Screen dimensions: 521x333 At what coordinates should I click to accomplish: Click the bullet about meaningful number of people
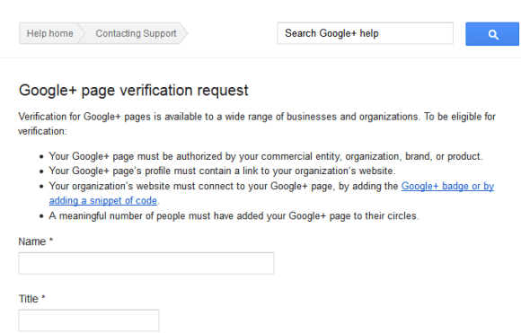(x=234, y=215)
